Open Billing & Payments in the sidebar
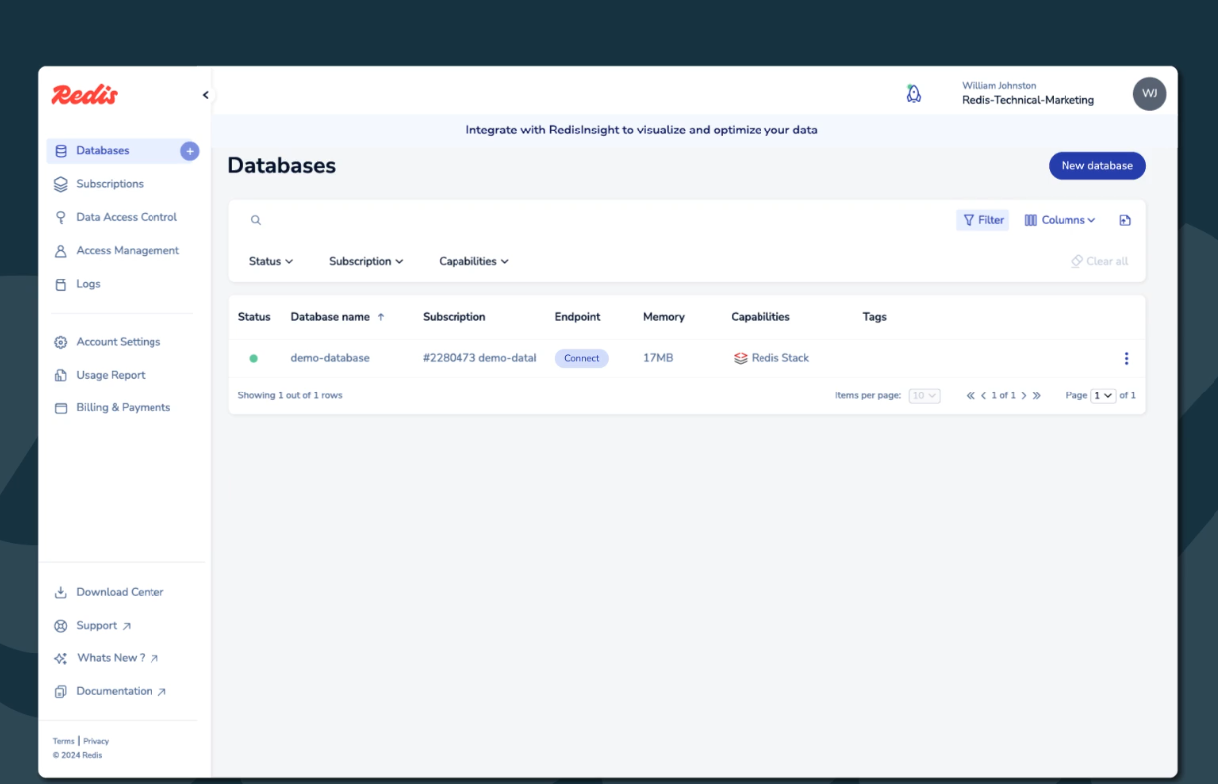Screen dimensions: 1218x784 [x=124, y=408]
